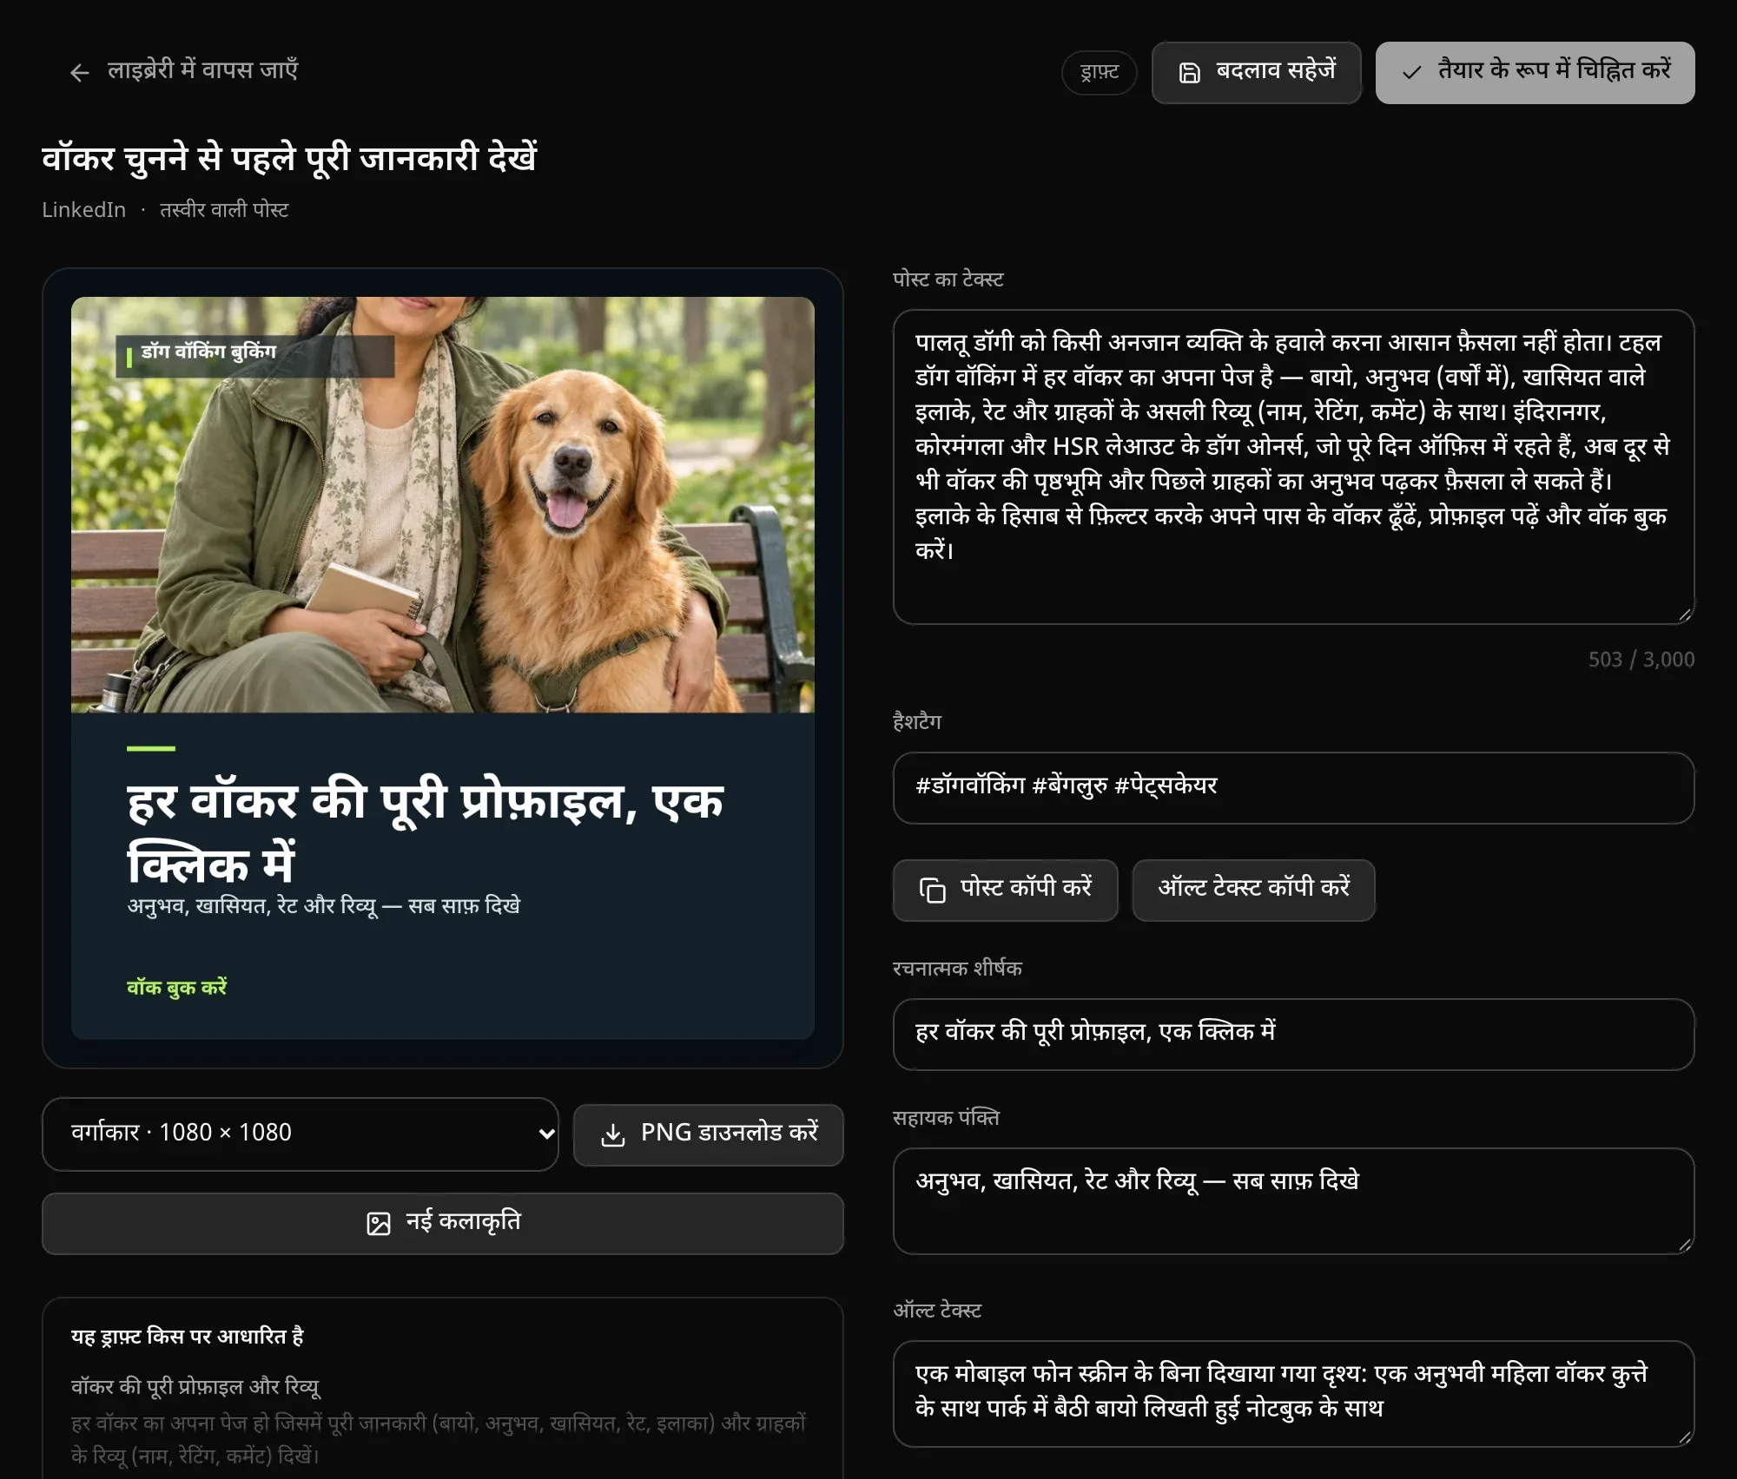
Task: Click the बदलाव सहेजें button
Action: [1256, 73]
